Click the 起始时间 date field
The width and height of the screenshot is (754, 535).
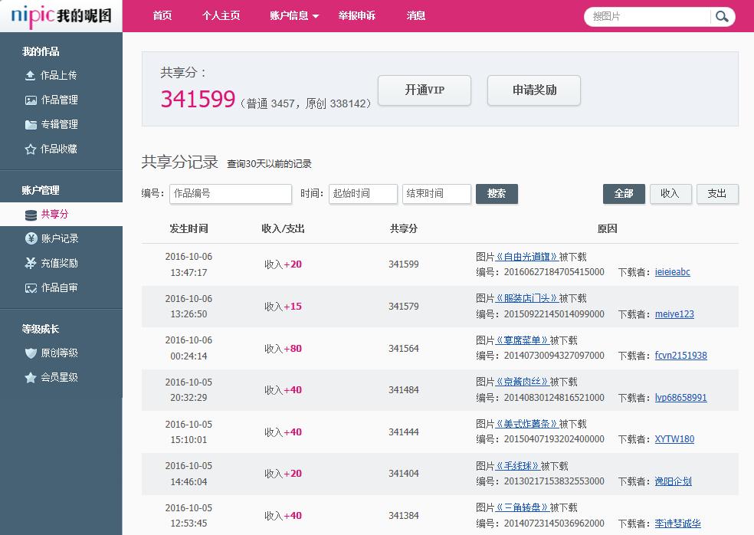pos(362,194)
